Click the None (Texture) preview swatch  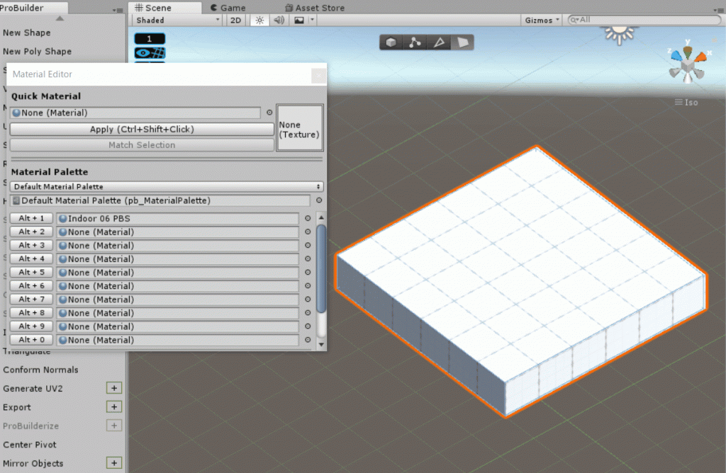299,127
